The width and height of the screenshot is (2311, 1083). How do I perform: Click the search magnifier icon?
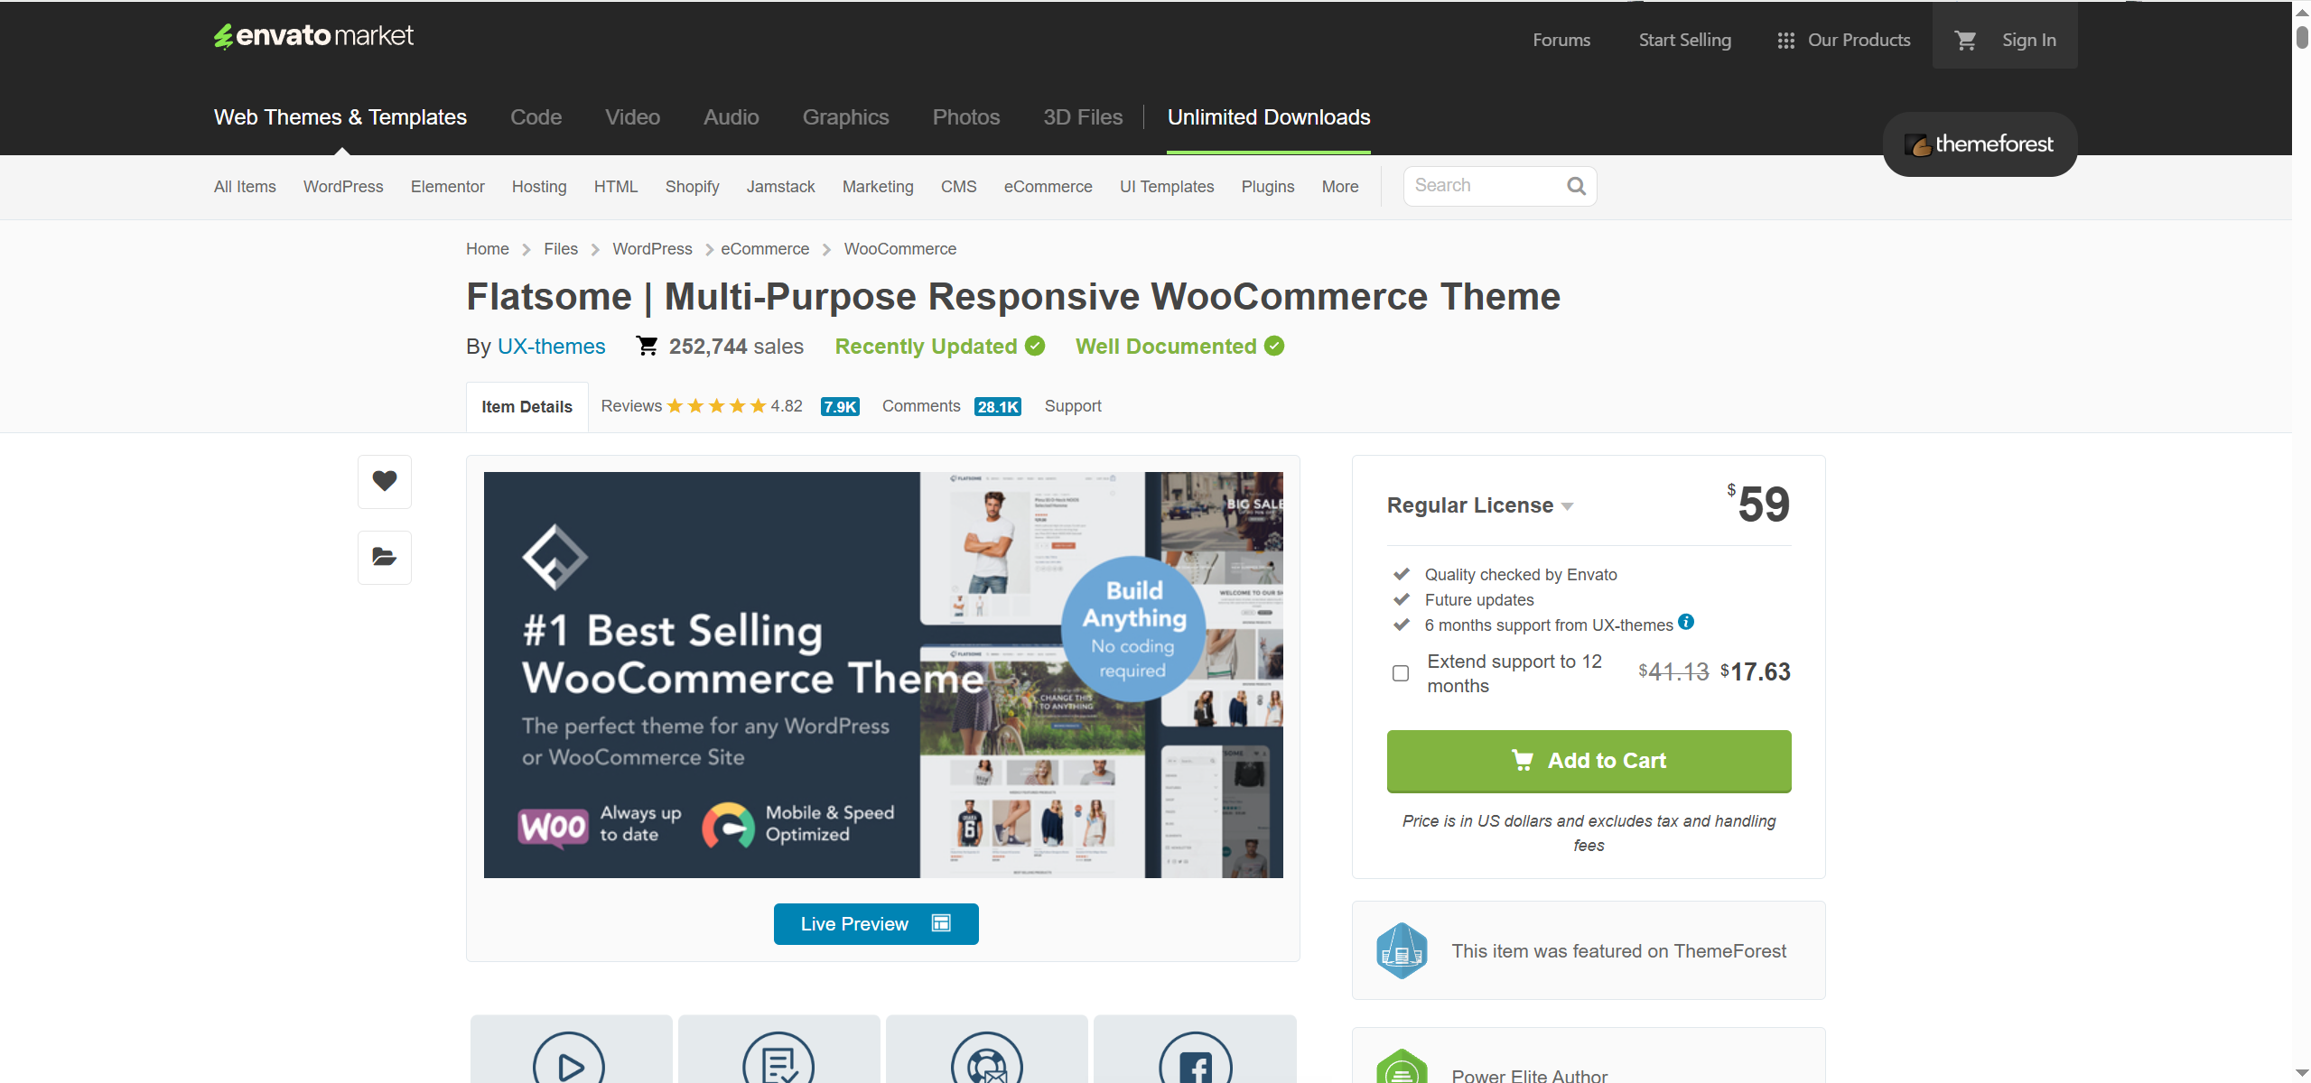click(x=1576, y=186)
